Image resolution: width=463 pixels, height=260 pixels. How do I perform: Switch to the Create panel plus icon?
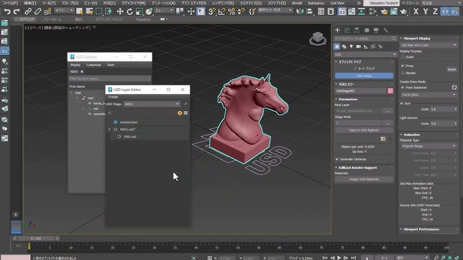pos(337,30)
